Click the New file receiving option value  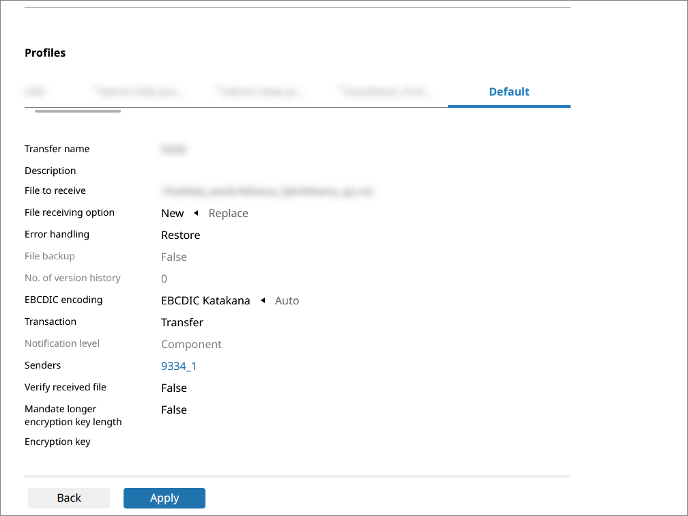(172, 214)
